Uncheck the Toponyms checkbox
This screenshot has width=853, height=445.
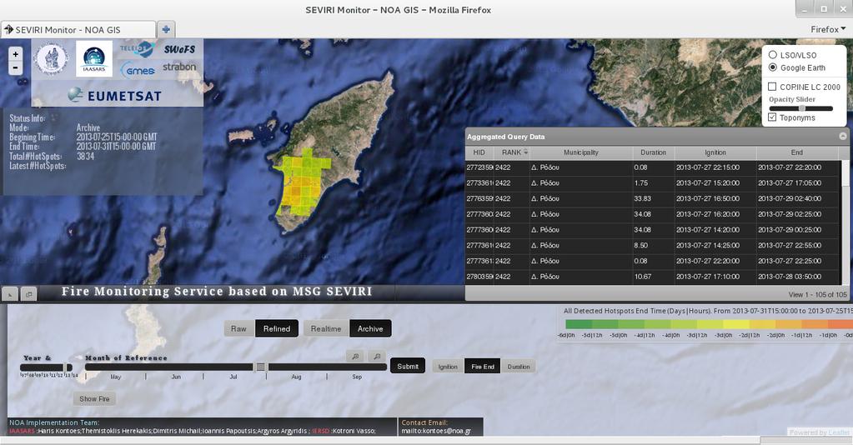point(772,117)
